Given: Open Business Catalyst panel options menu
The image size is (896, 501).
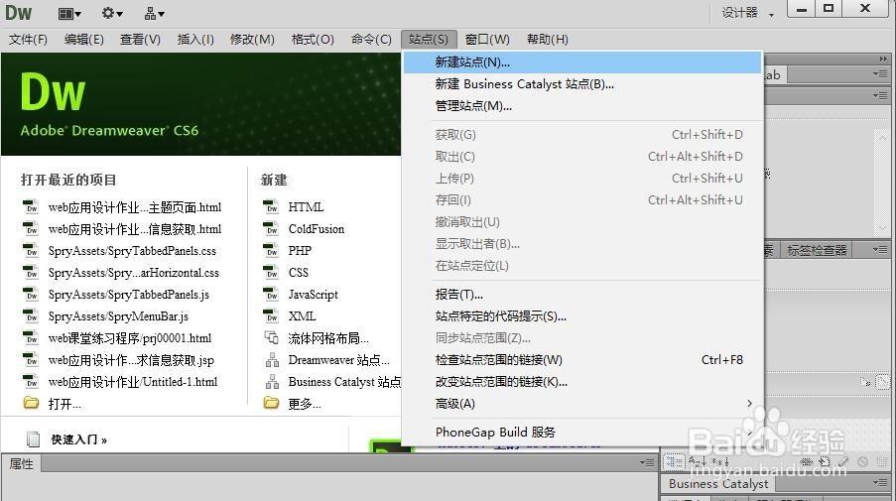Looking at the screenshot, I should point(880,483).
